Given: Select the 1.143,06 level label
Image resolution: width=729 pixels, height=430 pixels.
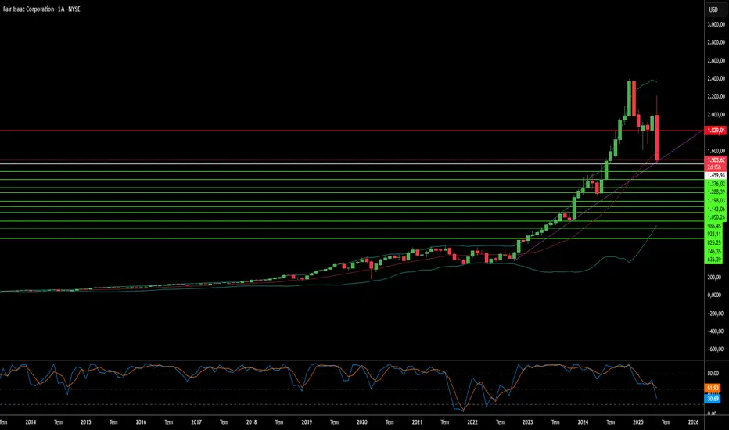Looking at the screenshot, I should (x=716, y=210).
